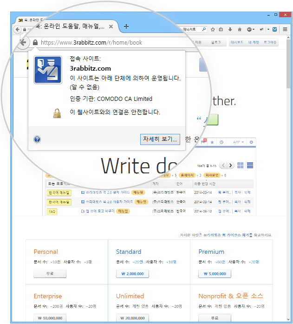The image size is (293, 324).
Task: Open a new tab with the plus button
Action: 126,26
